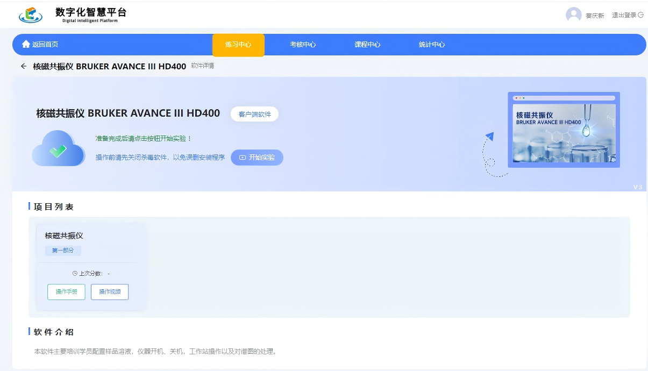Click the 核磁共振仪 preview thumbnail image
The height and width of the screenshot is (371, 648).
coord(564,130)
